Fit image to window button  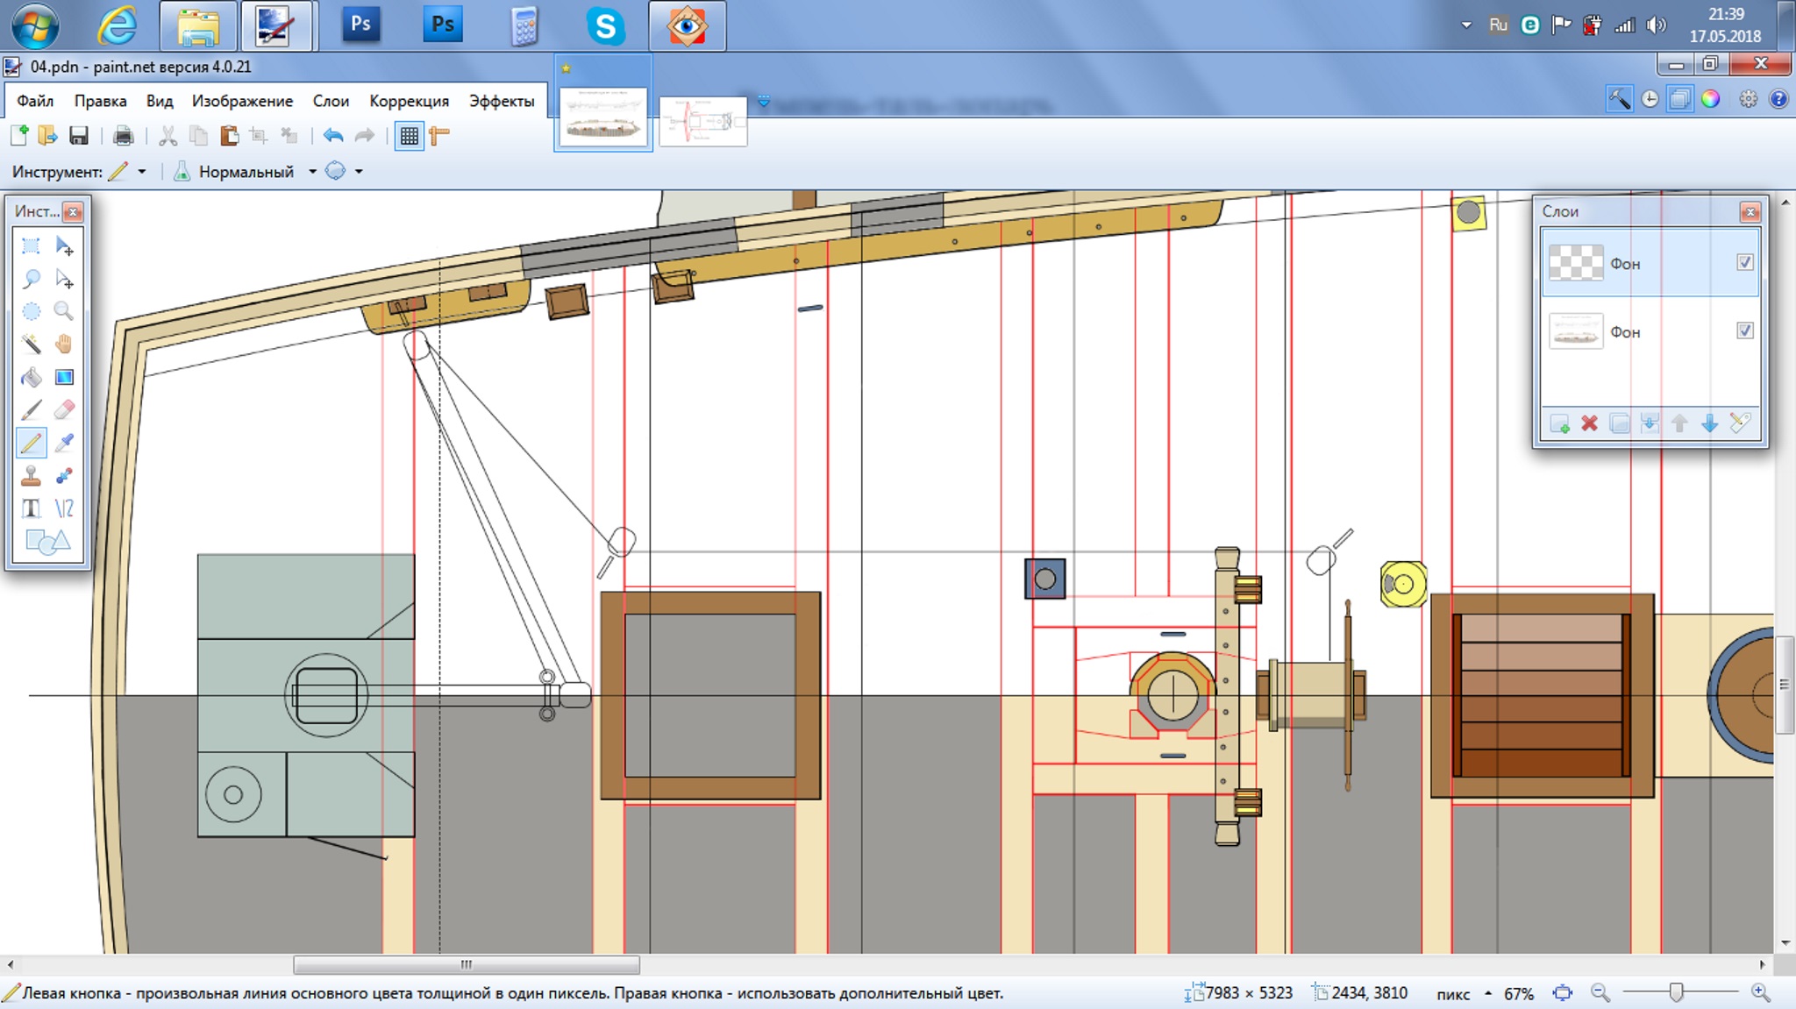click(x=1562, y=993)
